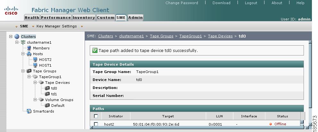This screenshot has width=318, height=132.
Task: Click the main panel vertical scrollbar up arrow
Action: pyautogui.click(x=310, y=42)
